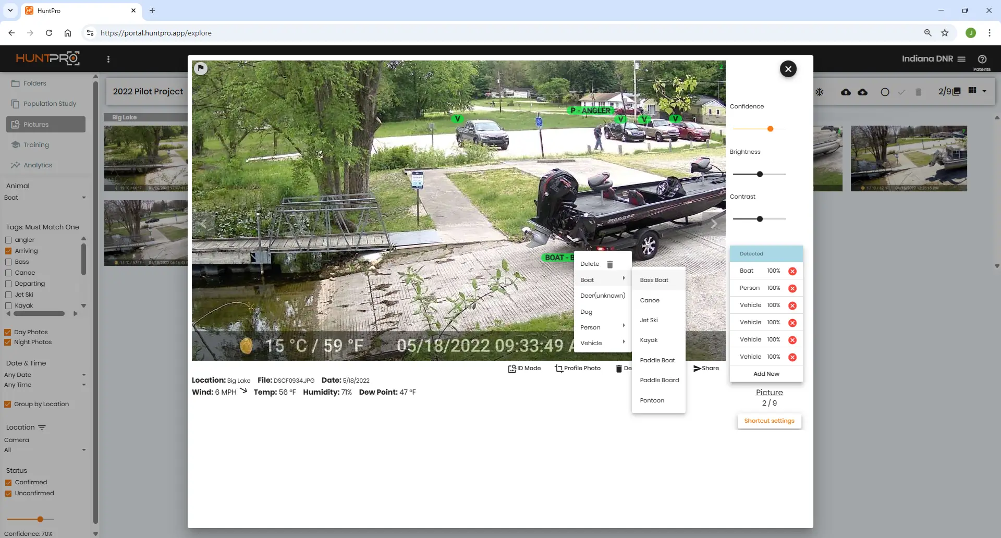
Task: Expand the Person submenu
Action: coord(603,327)
